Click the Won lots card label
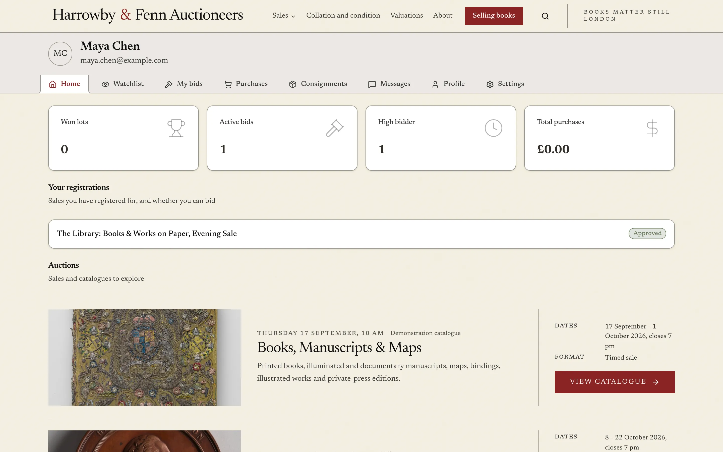The height and width of the screenshot is (452, 723). pos(74,122)
